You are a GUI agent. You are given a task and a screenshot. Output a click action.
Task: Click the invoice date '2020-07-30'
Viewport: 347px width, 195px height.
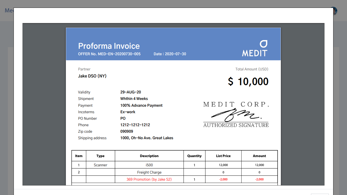170,54
